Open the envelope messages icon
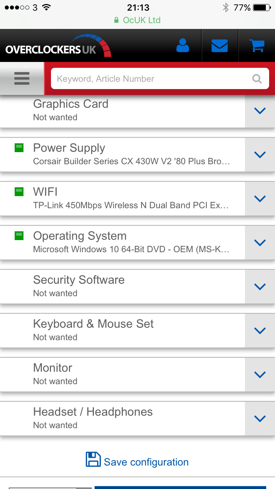 coord(220,45)
